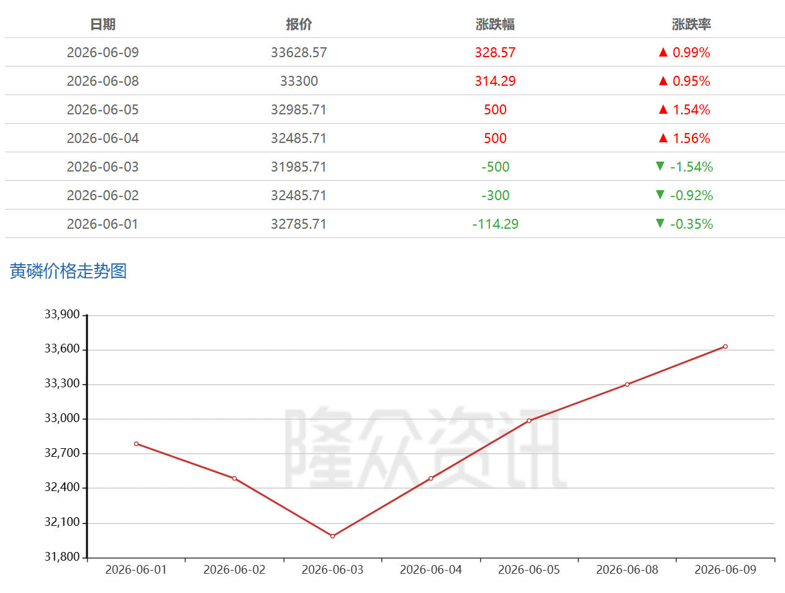Click the green down arrow beside -0.92%

pos(660,195)
